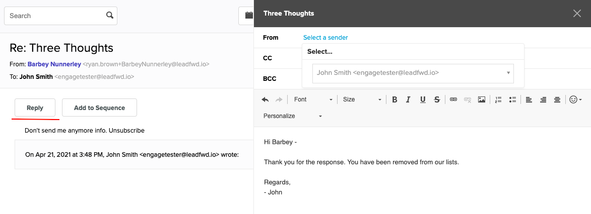This screenshot has height=214, width=591.
Task: Click the Add to Sequence button
Action: 99,108
